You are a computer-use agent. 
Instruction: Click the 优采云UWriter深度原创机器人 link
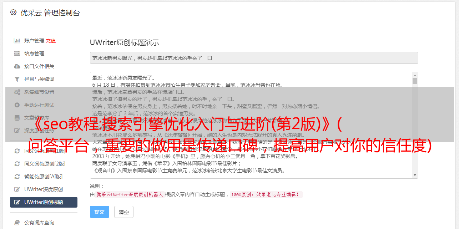pyautogui.click(x=130, y=195)
